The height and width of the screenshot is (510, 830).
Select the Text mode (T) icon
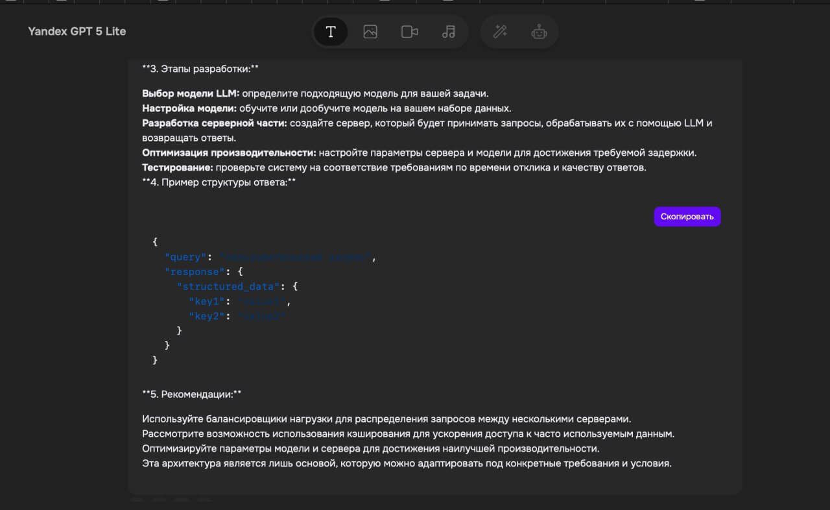[x=331, y=32]
